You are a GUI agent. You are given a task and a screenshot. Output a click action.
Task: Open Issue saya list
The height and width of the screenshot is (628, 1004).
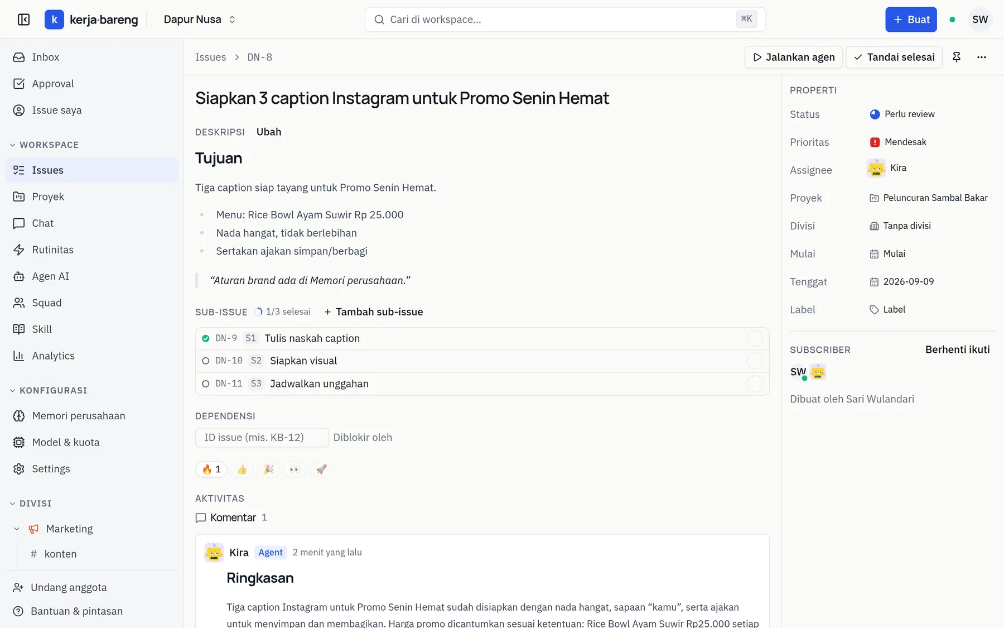[92, 110]
